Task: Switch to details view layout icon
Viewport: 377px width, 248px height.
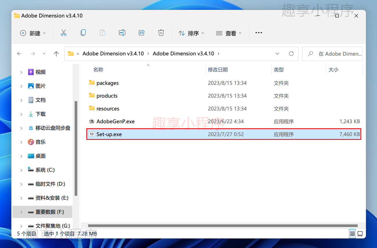Action: (353, 234)
